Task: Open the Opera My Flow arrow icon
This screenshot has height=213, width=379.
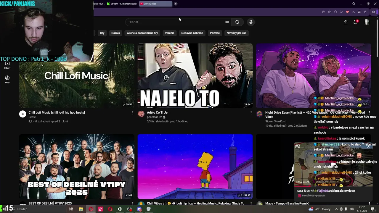Action: click(341, 12)
